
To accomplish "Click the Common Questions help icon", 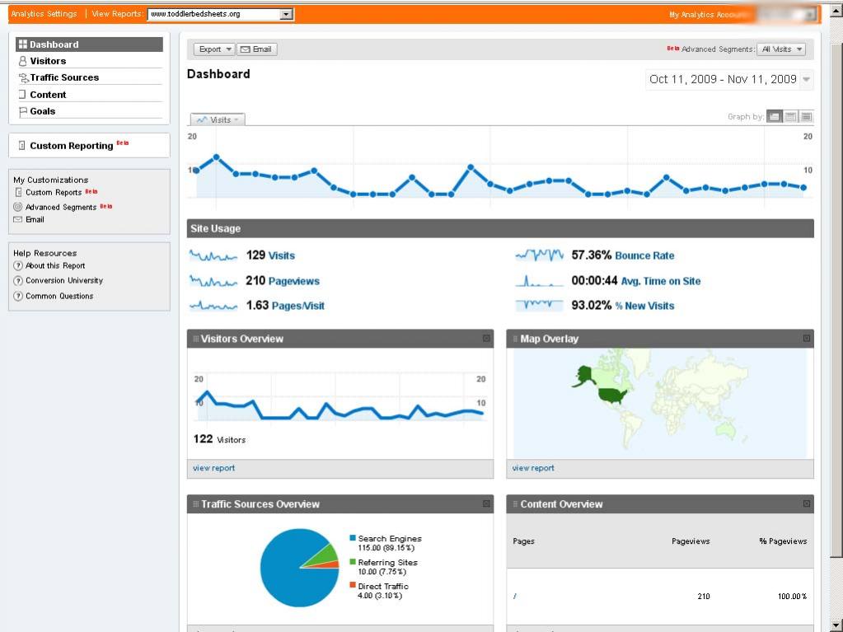I will click(x=18, y=296).
